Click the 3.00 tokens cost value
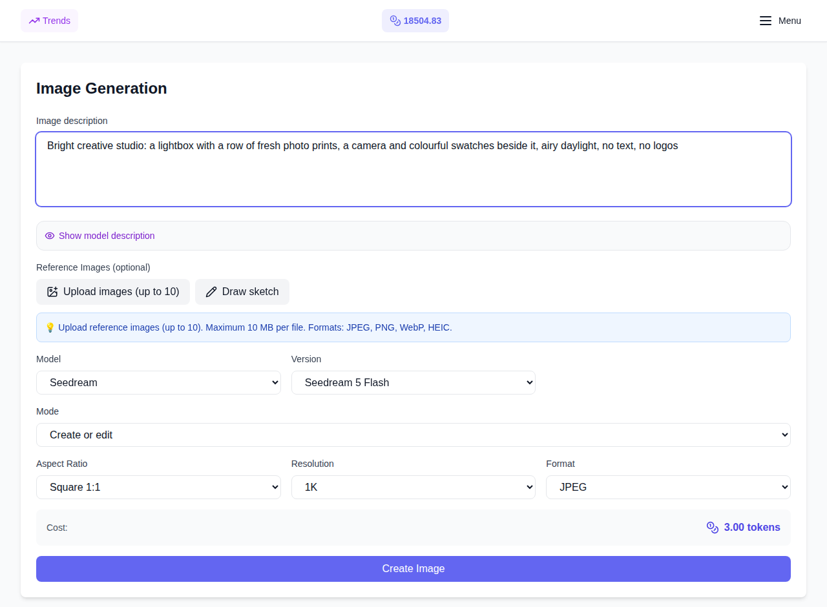827x607 pixels. [752, 528]
